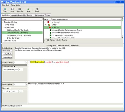Switch to the Message Assembly tab
The width and height of the screenshot is (125, 112).
pyautogui.click(x=18, y=15)
